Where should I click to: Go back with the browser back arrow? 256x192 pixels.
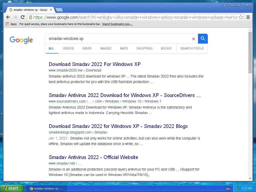(8, 17)
